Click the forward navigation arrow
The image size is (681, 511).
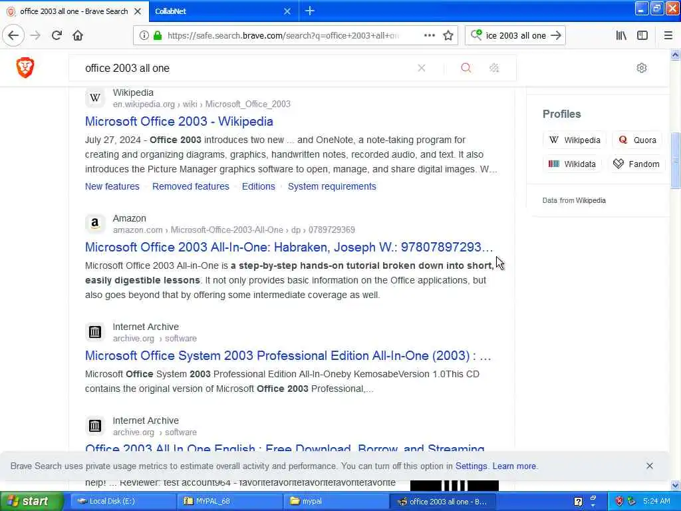[x=35, y=35]
